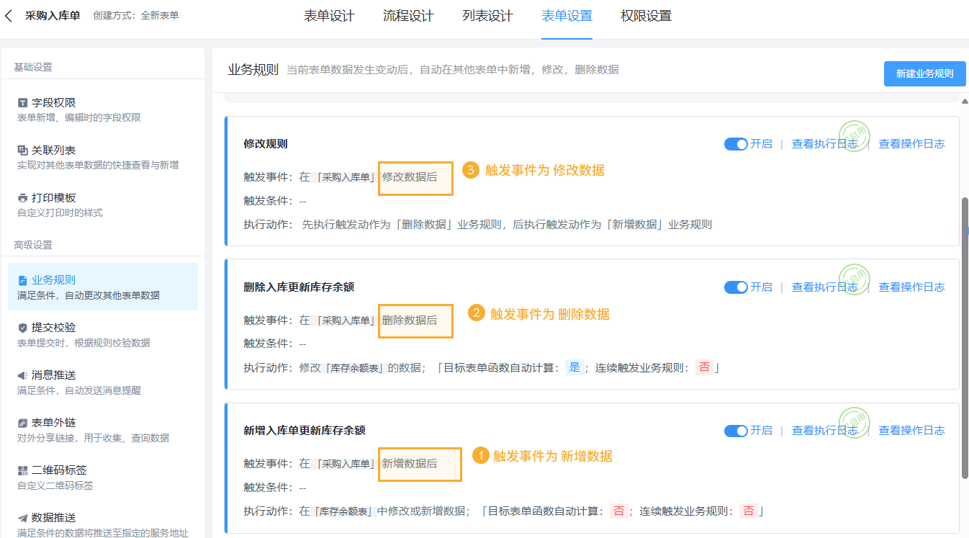The height and width of the screenshot is (538, 969).
Task: Select the 关联列表 sidebar icon
Action: (23, 151)
